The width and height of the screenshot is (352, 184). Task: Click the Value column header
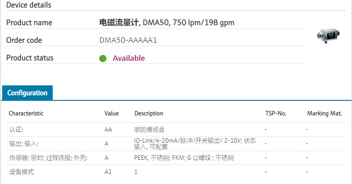(112, 113)
